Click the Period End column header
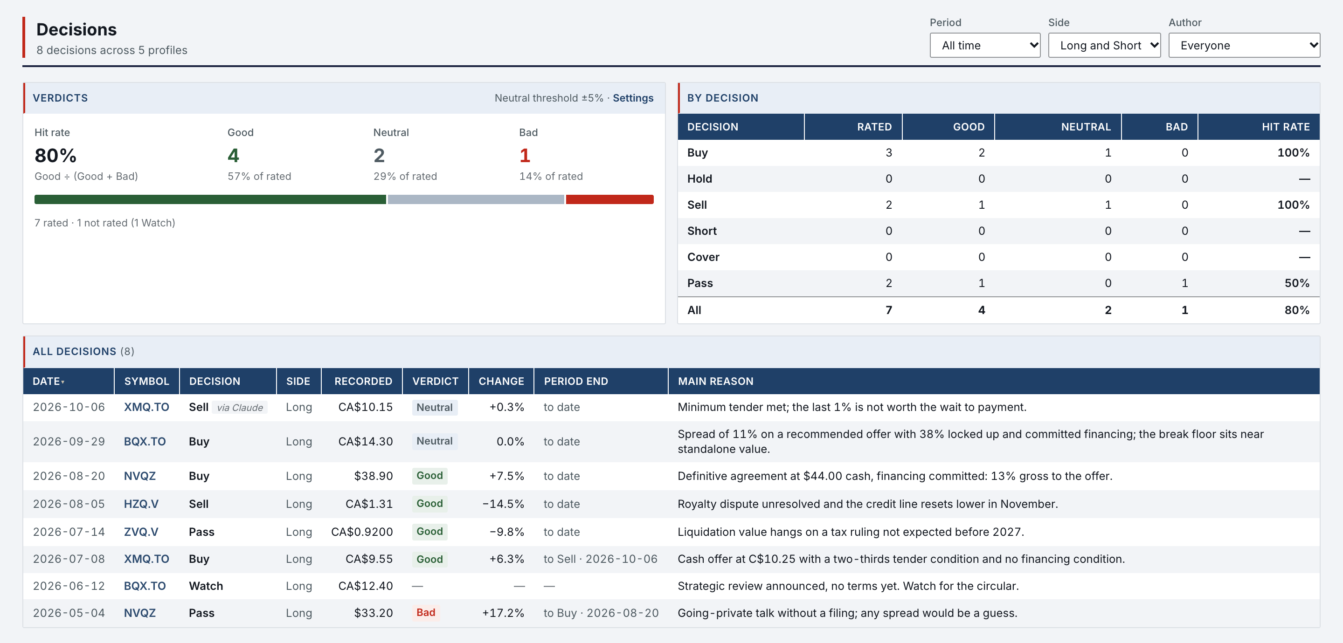 (x=601, y=381)
